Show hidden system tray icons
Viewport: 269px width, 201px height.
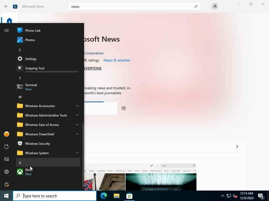point(222,196)
